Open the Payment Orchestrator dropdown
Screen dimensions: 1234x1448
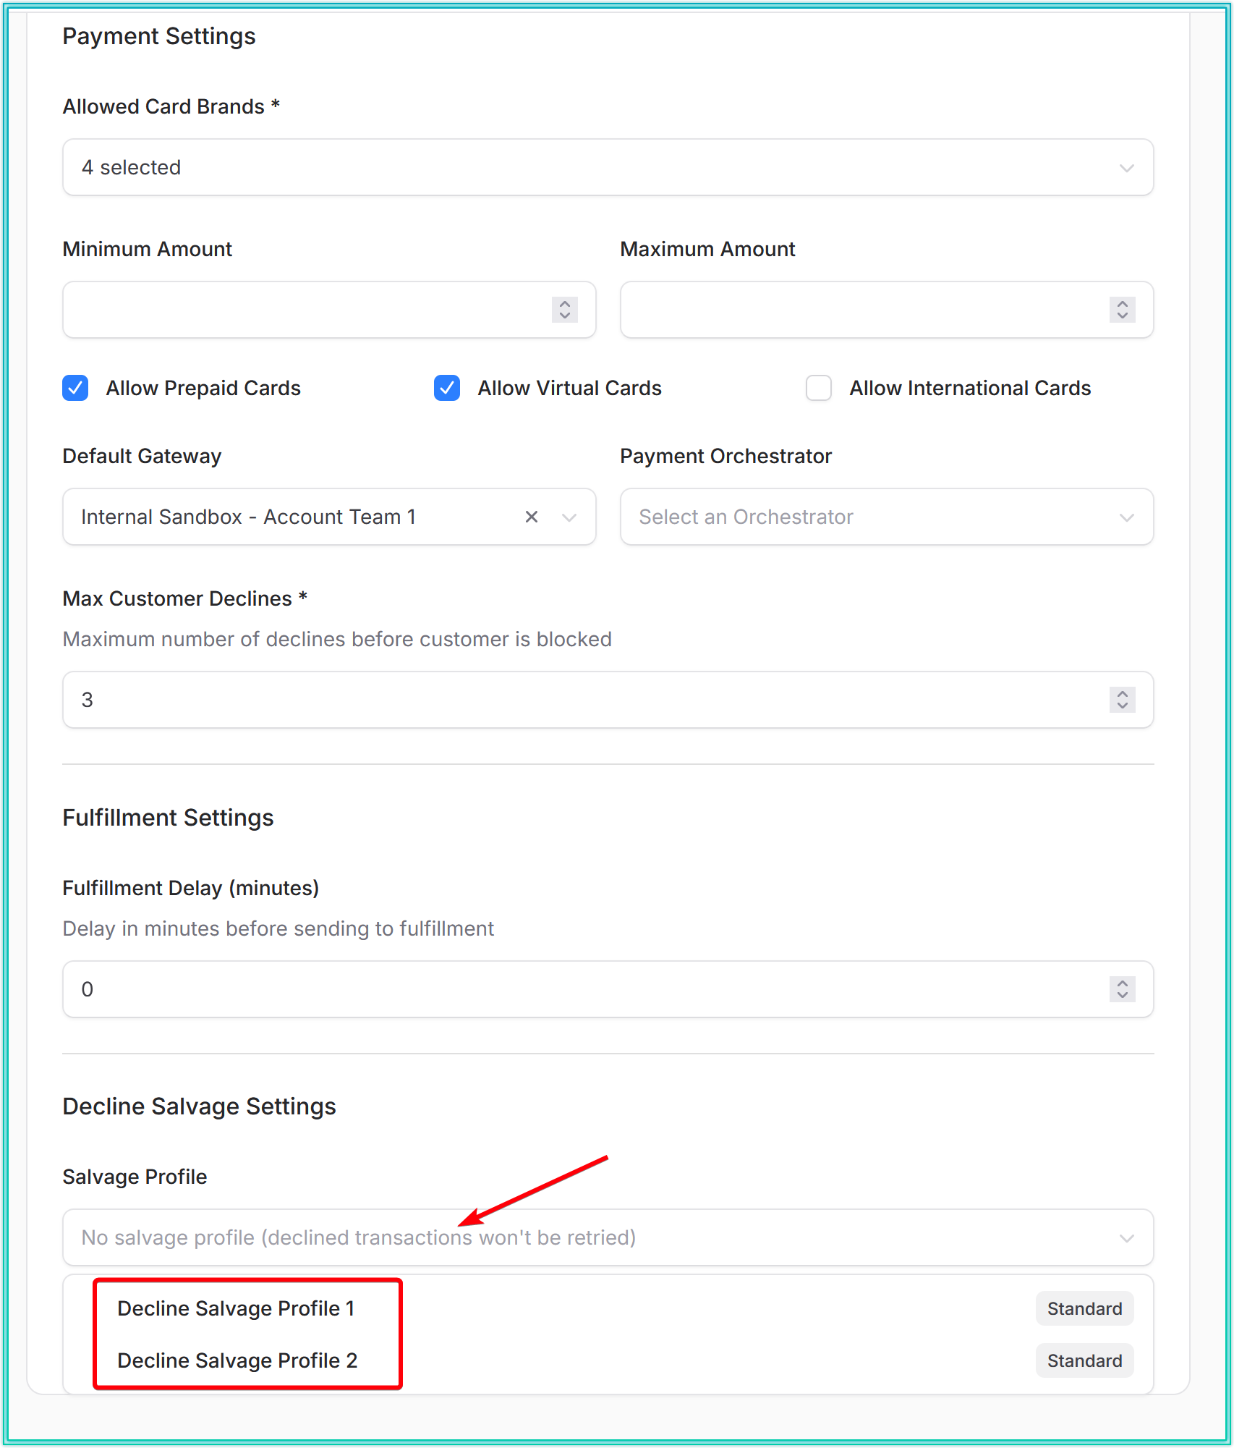point(886,517)
